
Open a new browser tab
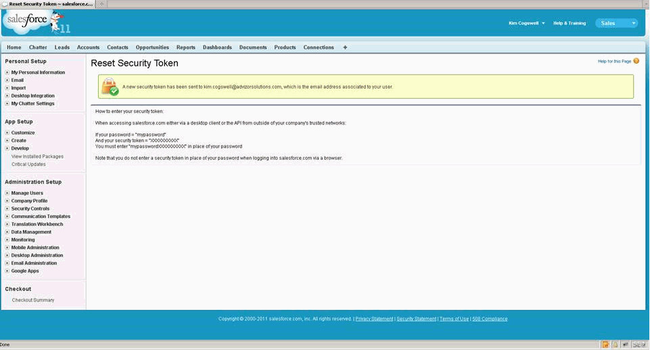pos(101,3)
